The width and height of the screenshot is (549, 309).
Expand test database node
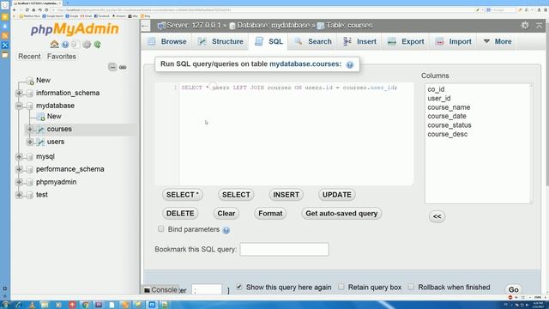(19, 195)
